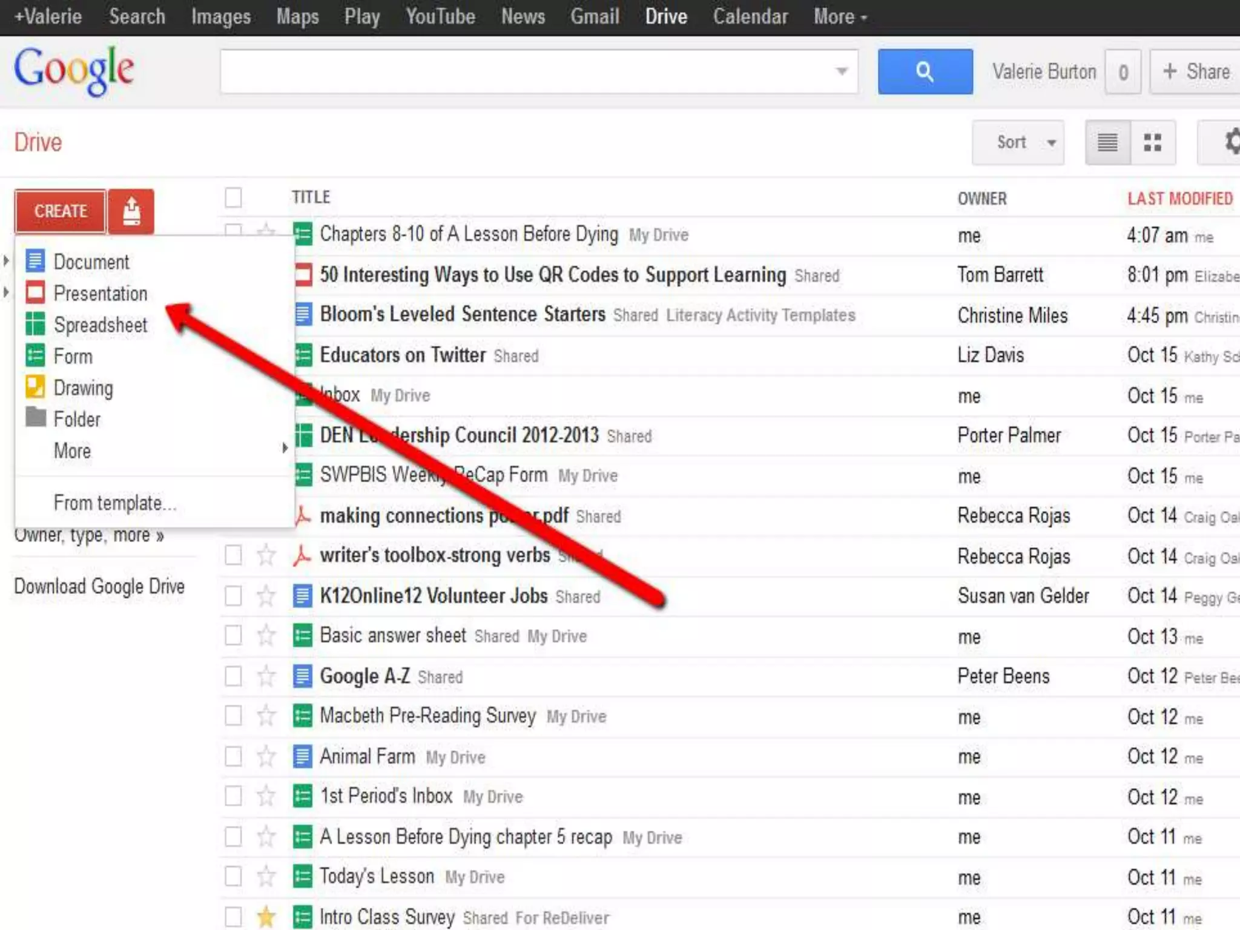Image resolution: width=1240 pixels, height=930 pixels.
Task: Click the Drawing icon in Create menu
Action: (35, 387)
